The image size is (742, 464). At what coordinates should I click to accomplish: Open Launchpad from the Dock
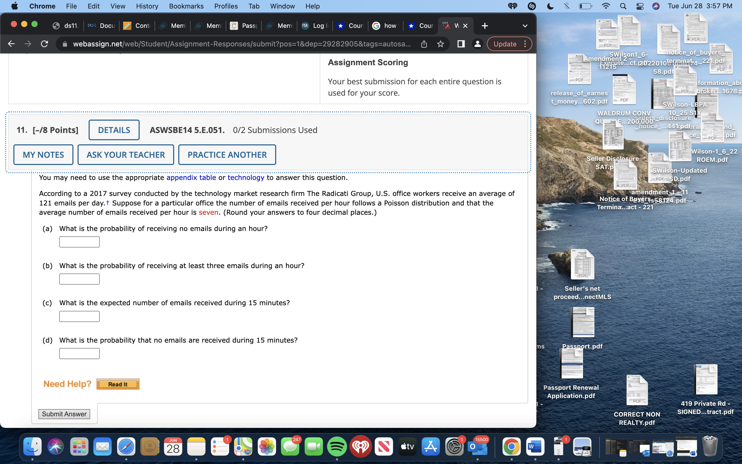[79, 446]
